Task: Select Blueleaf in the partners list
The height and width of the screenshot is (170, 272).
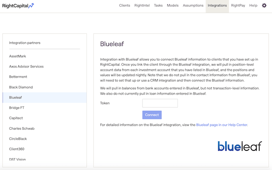Action: [45, 98]
